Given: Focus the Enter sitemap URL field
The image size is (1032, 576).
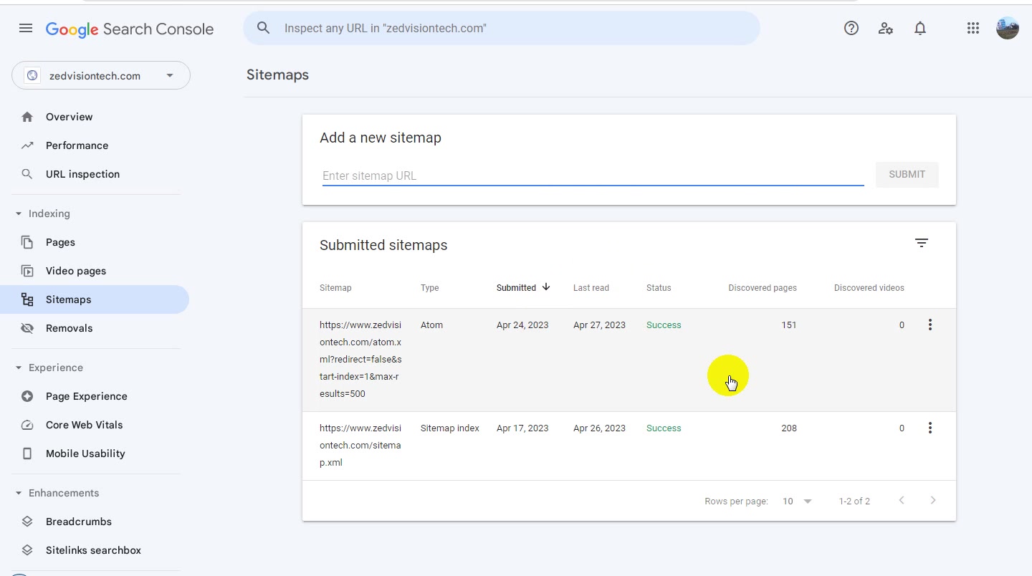Looking at the screenshot, I should point(593,176).
